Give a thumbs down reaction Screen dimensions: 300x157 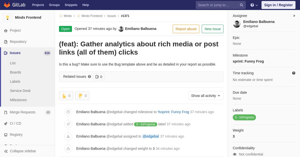[x=82, y=96]
